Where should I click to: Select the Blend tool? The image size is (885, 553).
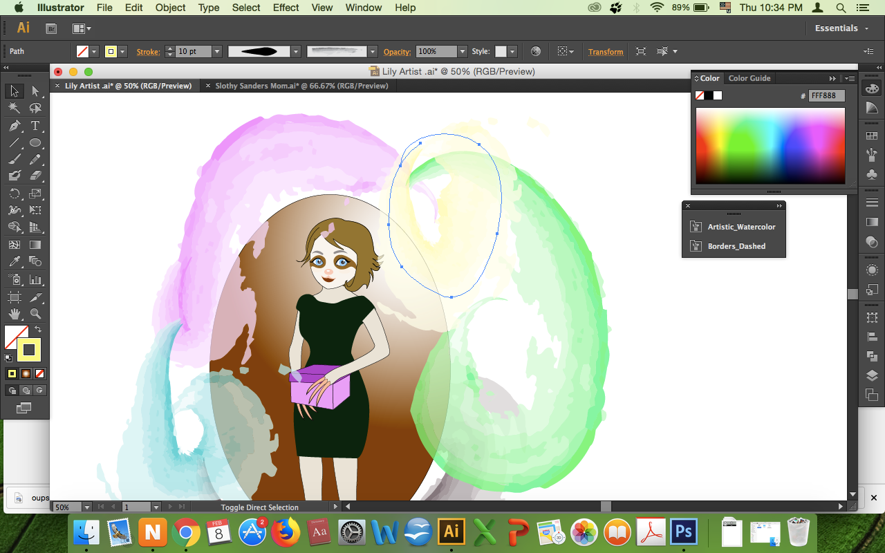(x=35, y=261)
